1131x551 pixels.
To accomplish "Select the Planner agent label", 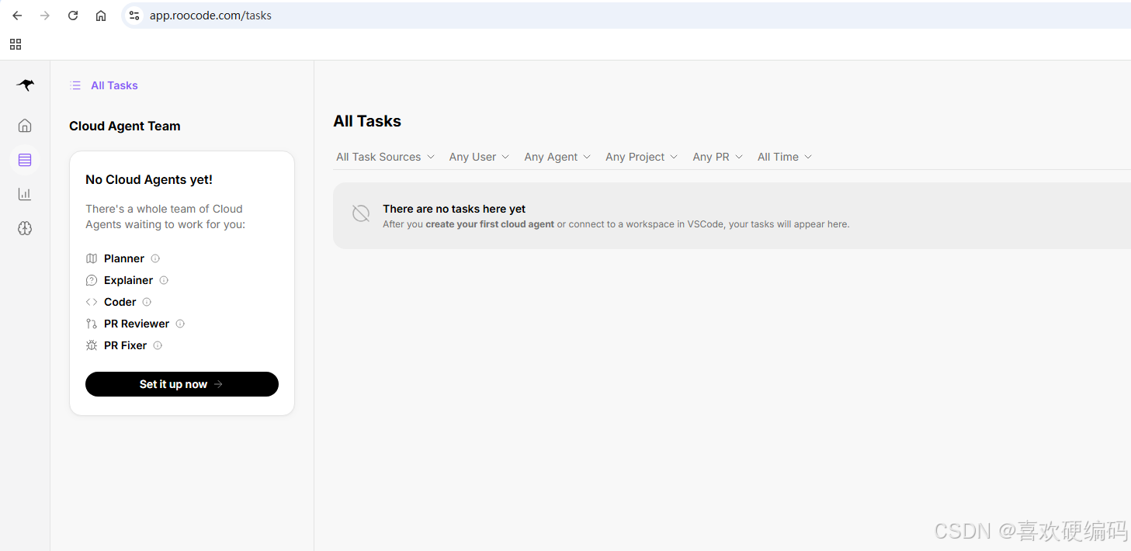I will click(x=124, y=258).
